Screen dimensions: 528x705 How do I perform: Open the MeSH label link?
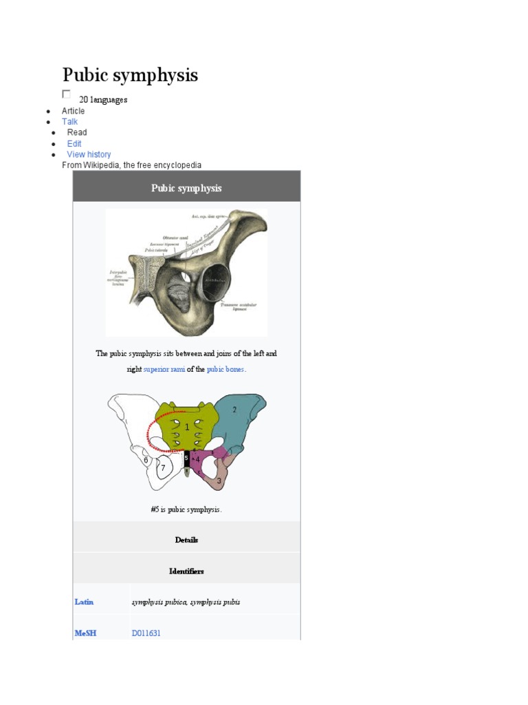click(85, 633)
